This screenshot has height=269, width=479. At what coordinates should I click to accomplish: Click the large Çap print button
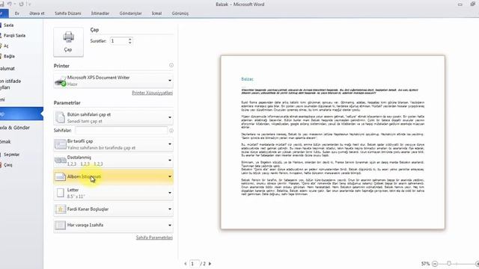pos(68,42)
